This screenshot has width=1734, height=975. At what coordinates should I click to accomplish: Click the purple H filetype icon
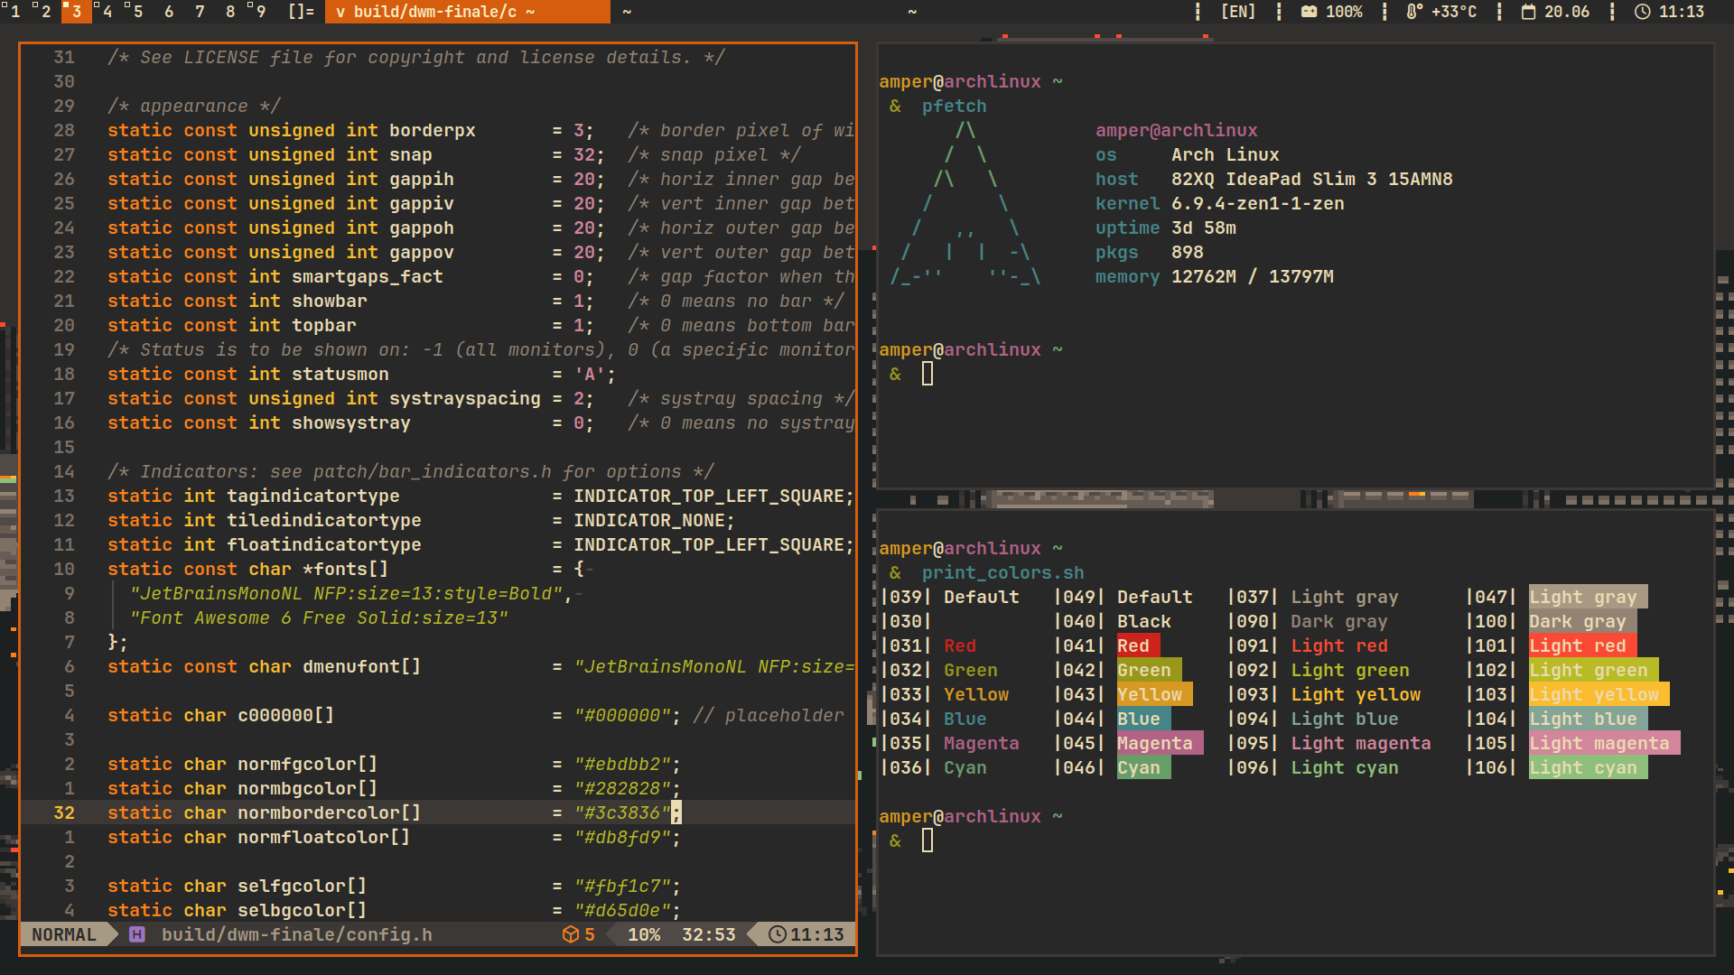click(137, 934)
